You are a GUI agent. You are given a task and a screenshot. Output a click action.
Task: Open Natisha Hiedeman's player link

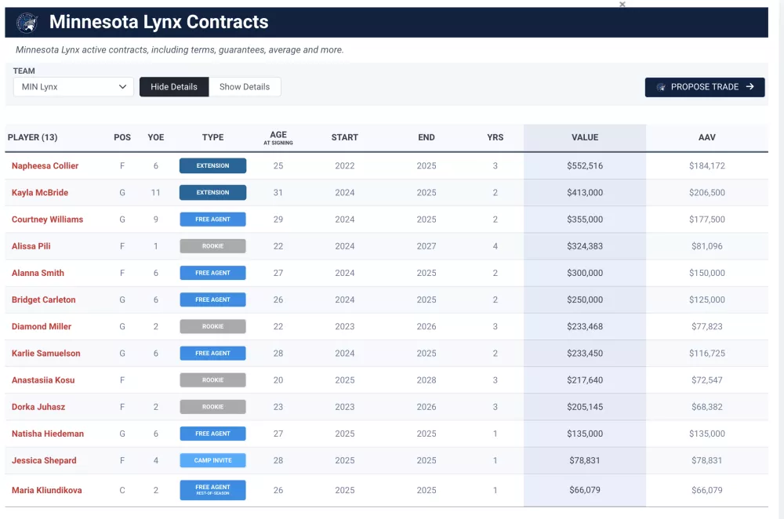[x=48, y=434]
